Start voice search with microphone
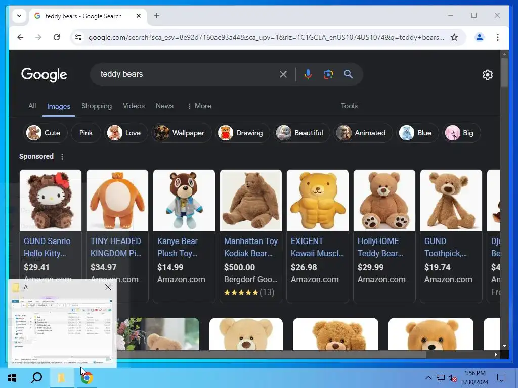Viewport: 518px width, 388px height. coord(308,74)
